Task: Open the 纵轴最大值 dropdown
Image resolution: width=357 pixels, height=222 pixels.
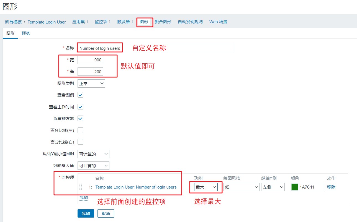Action: 93,166
